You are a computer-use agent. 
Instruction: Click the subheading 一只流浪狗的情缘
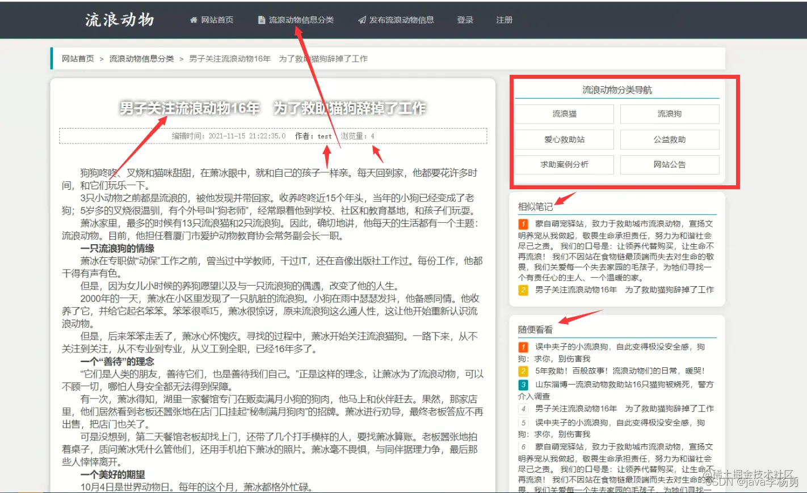tap(117, 248)
